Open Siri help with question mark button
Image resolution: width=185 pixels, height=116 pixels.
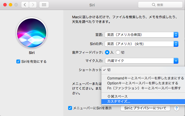click(x=176, y=108)
